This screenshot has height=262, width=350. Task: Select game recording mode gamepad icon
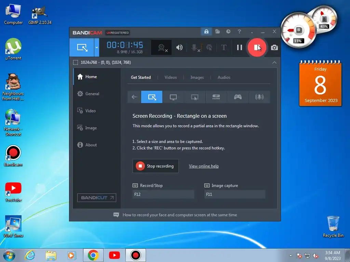click(x=238, y=97)
